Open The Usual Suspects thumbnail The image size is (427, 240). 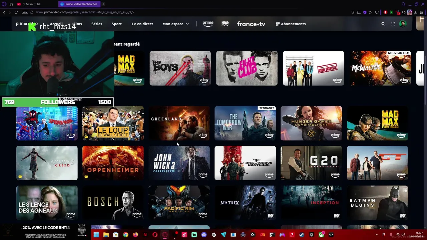(x=314, y=68)
